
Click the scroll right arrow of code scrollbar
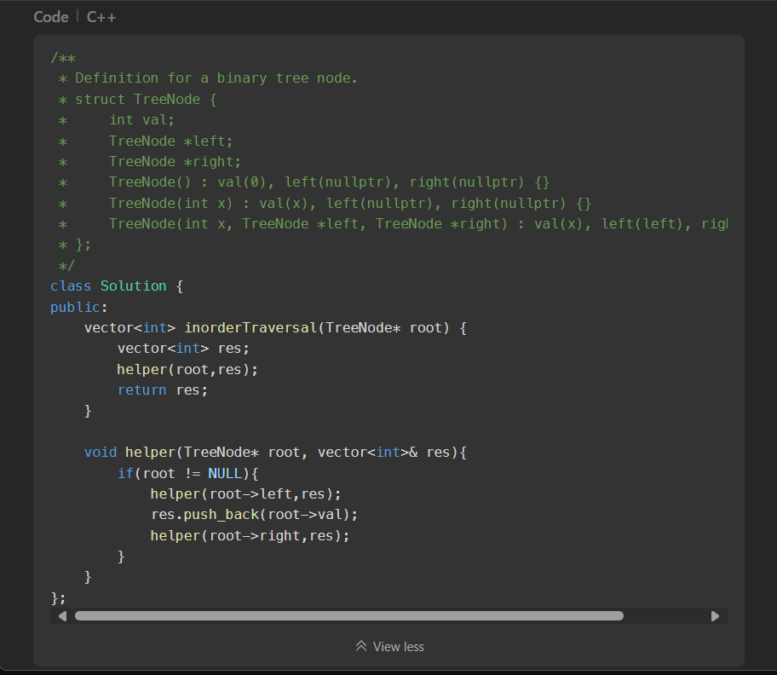tap(715, 616)
